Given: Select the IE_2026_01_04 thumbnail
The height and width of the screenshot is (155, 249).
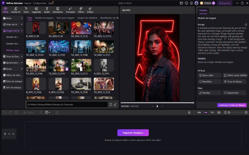Looking at the screenshot, I should 36,28.
